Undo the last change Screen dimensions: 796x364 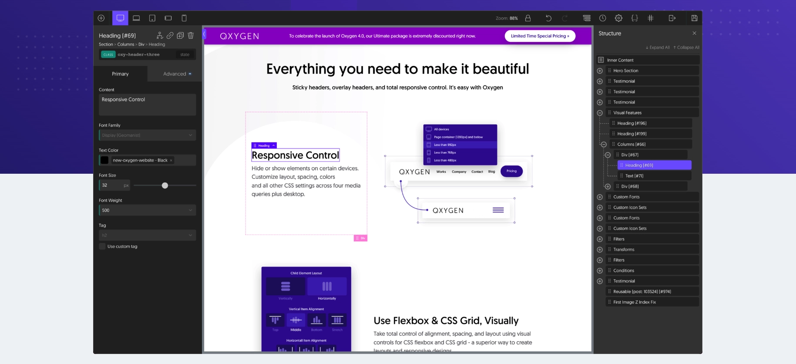point(548,18)
